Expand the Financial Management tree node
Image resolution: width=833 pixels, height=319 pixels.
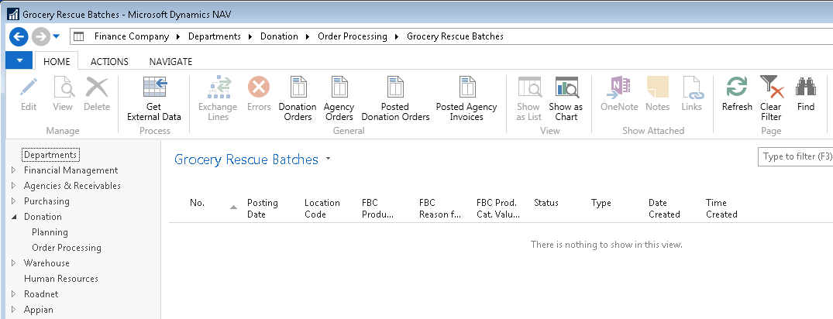pyautogui.click(x=13, y=170)
